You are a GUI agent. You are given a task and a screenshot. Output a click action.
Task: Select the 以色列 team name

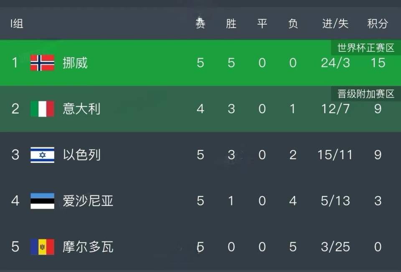(x=81, y=155)
